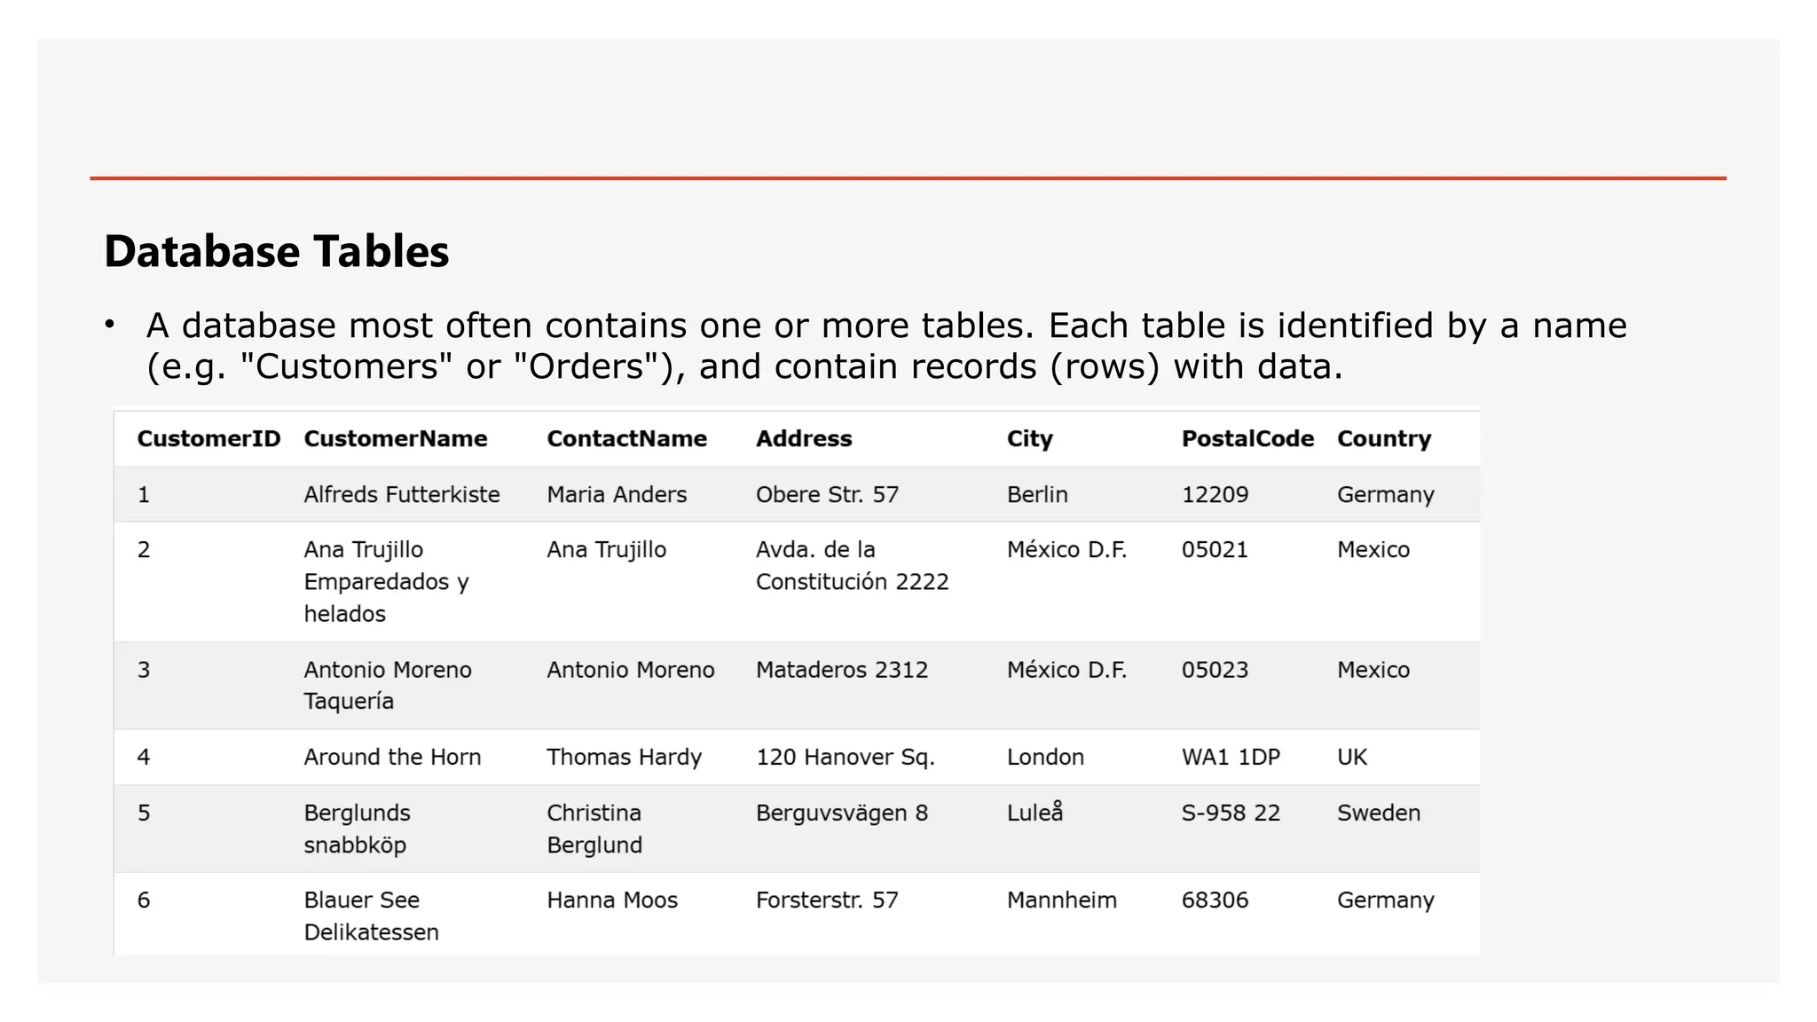This screenshot has height=1022, width=1817.
Task: Click 'Antonio Moreno Taquería' customer name cell
Action: pyautogui.click(x=388, y=686)
